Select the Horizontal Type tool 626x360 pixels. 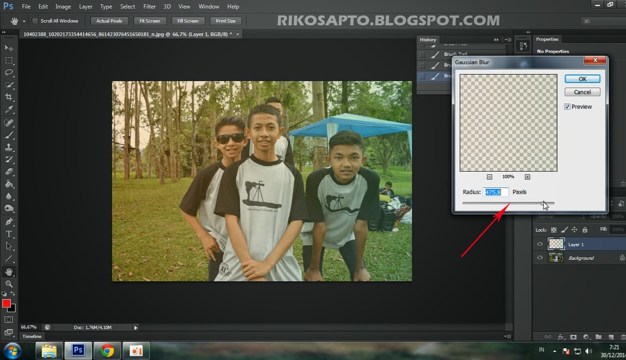pos(9,233)
